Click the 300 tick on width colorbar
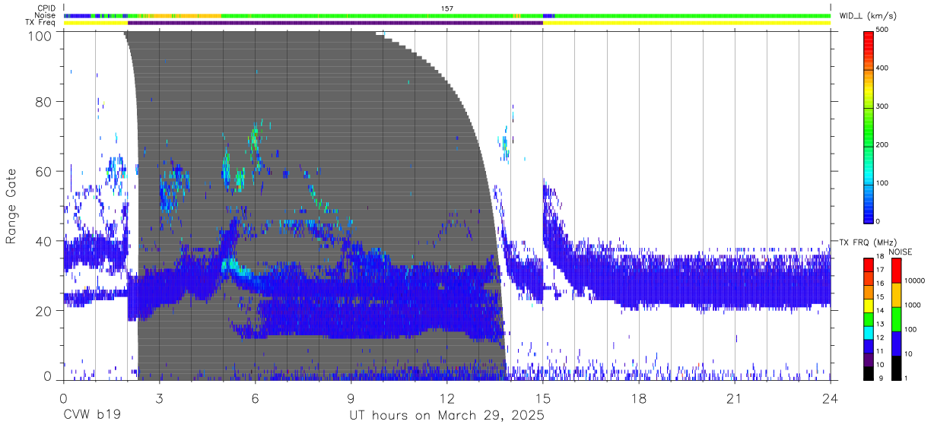This screenshot has width=934, height=431. 884,106
